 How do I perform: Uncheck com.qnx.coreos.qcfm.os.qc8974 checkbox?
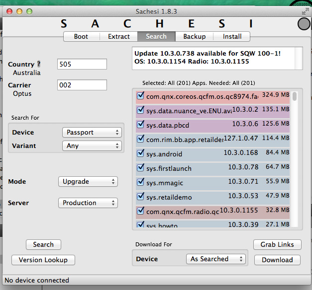point(140,95)
